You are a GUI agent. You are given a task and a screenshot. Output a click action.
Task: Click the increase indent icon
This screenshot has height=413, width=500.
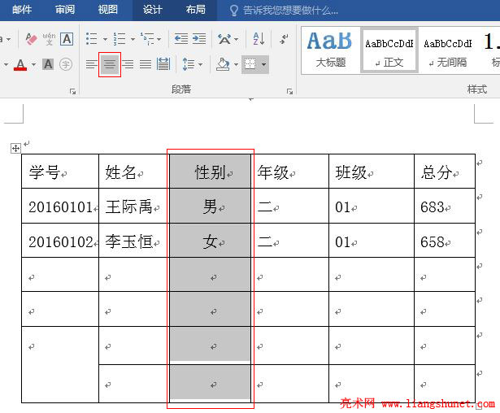pyautogui.click(x=200, y=39)
